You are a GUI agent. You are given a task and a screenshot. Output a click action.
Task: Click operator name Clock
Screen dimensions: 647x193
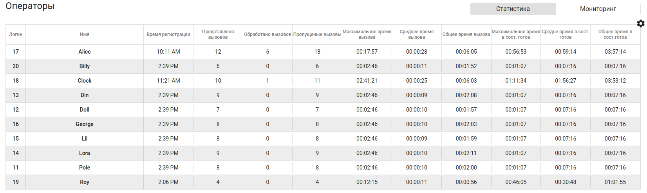point(85,81)
